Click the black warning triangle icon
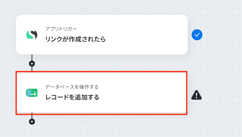The height and width of the screenshot is (137, 242). tap(196, 95)
